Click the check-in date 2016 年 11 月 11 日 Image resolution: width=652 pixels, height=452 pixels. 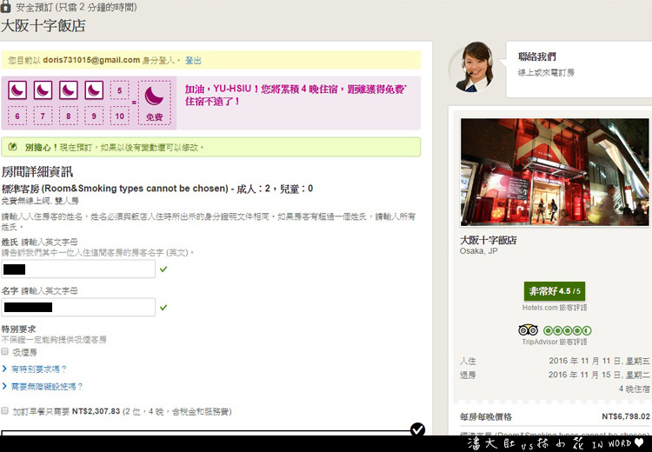pyautogui.click(x=599, y=361)
